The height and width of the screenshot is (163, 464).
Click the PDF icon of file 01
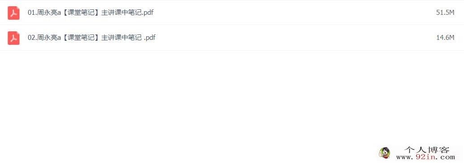13,13
